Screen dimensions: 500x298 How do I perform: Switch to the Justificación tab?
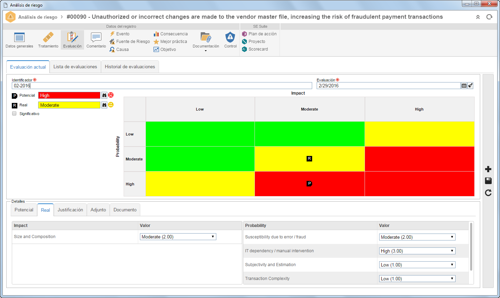(x=70, y=210)
